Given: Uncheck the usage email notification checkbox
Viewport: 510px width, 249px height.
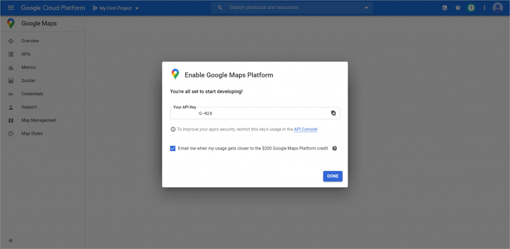Looking at the screenshot, I should click(173, 149).
